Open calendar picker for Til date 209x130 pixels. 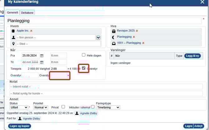tap(42, 62)
